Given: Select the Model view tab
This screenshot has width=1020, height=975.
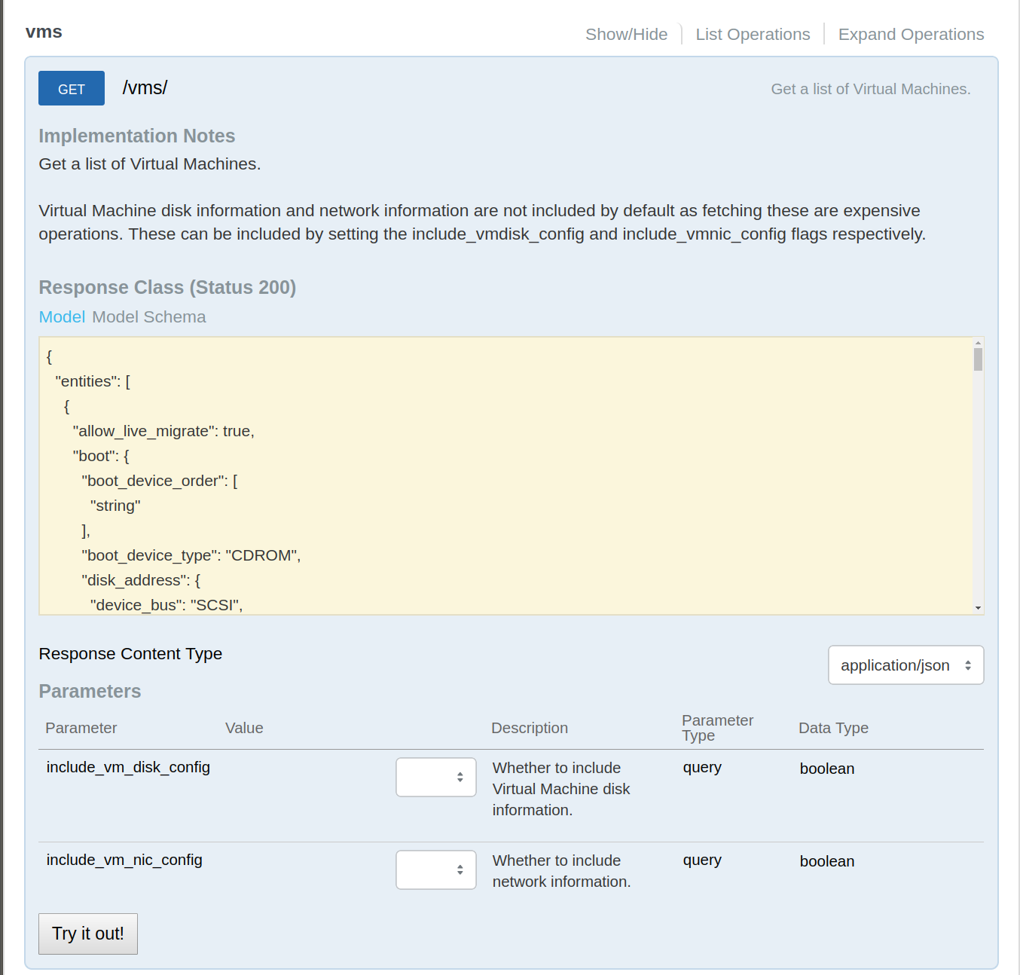Looking at the screenshot, I should 62,316.
